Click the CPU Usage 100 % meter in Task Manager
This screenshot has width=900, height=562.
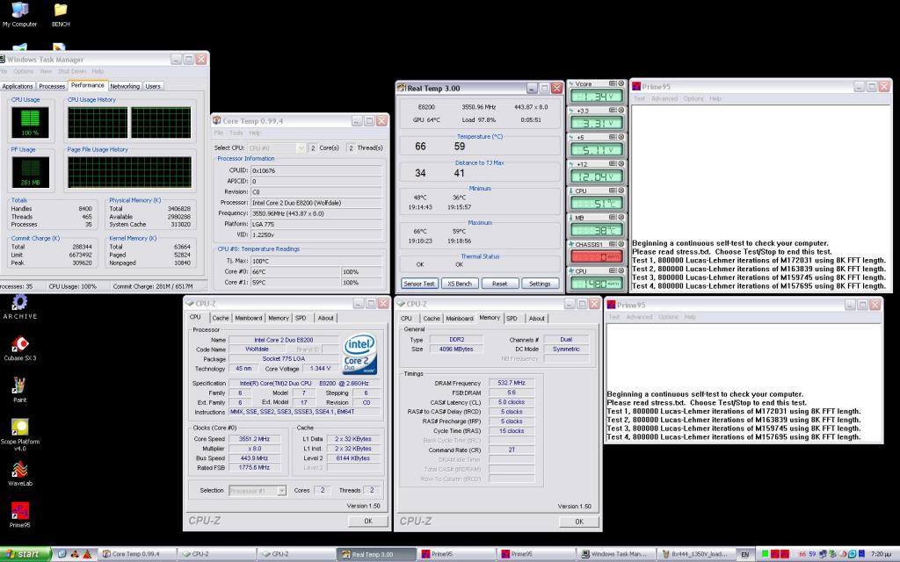pos(31,121)
